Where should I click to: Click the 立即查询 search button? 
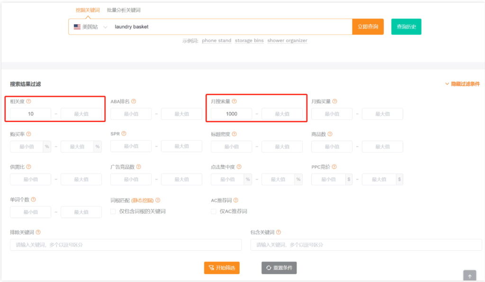point(368,26)
